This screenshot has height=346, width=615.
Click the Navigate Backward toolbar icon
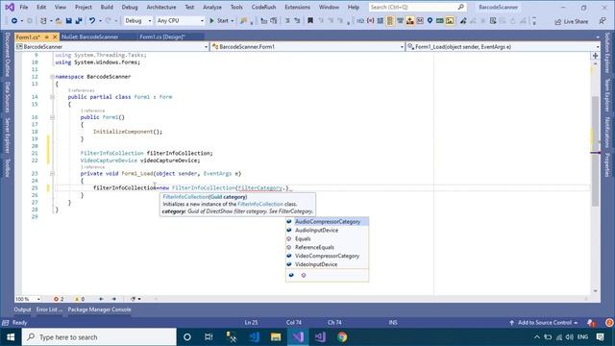coord(14,21)
